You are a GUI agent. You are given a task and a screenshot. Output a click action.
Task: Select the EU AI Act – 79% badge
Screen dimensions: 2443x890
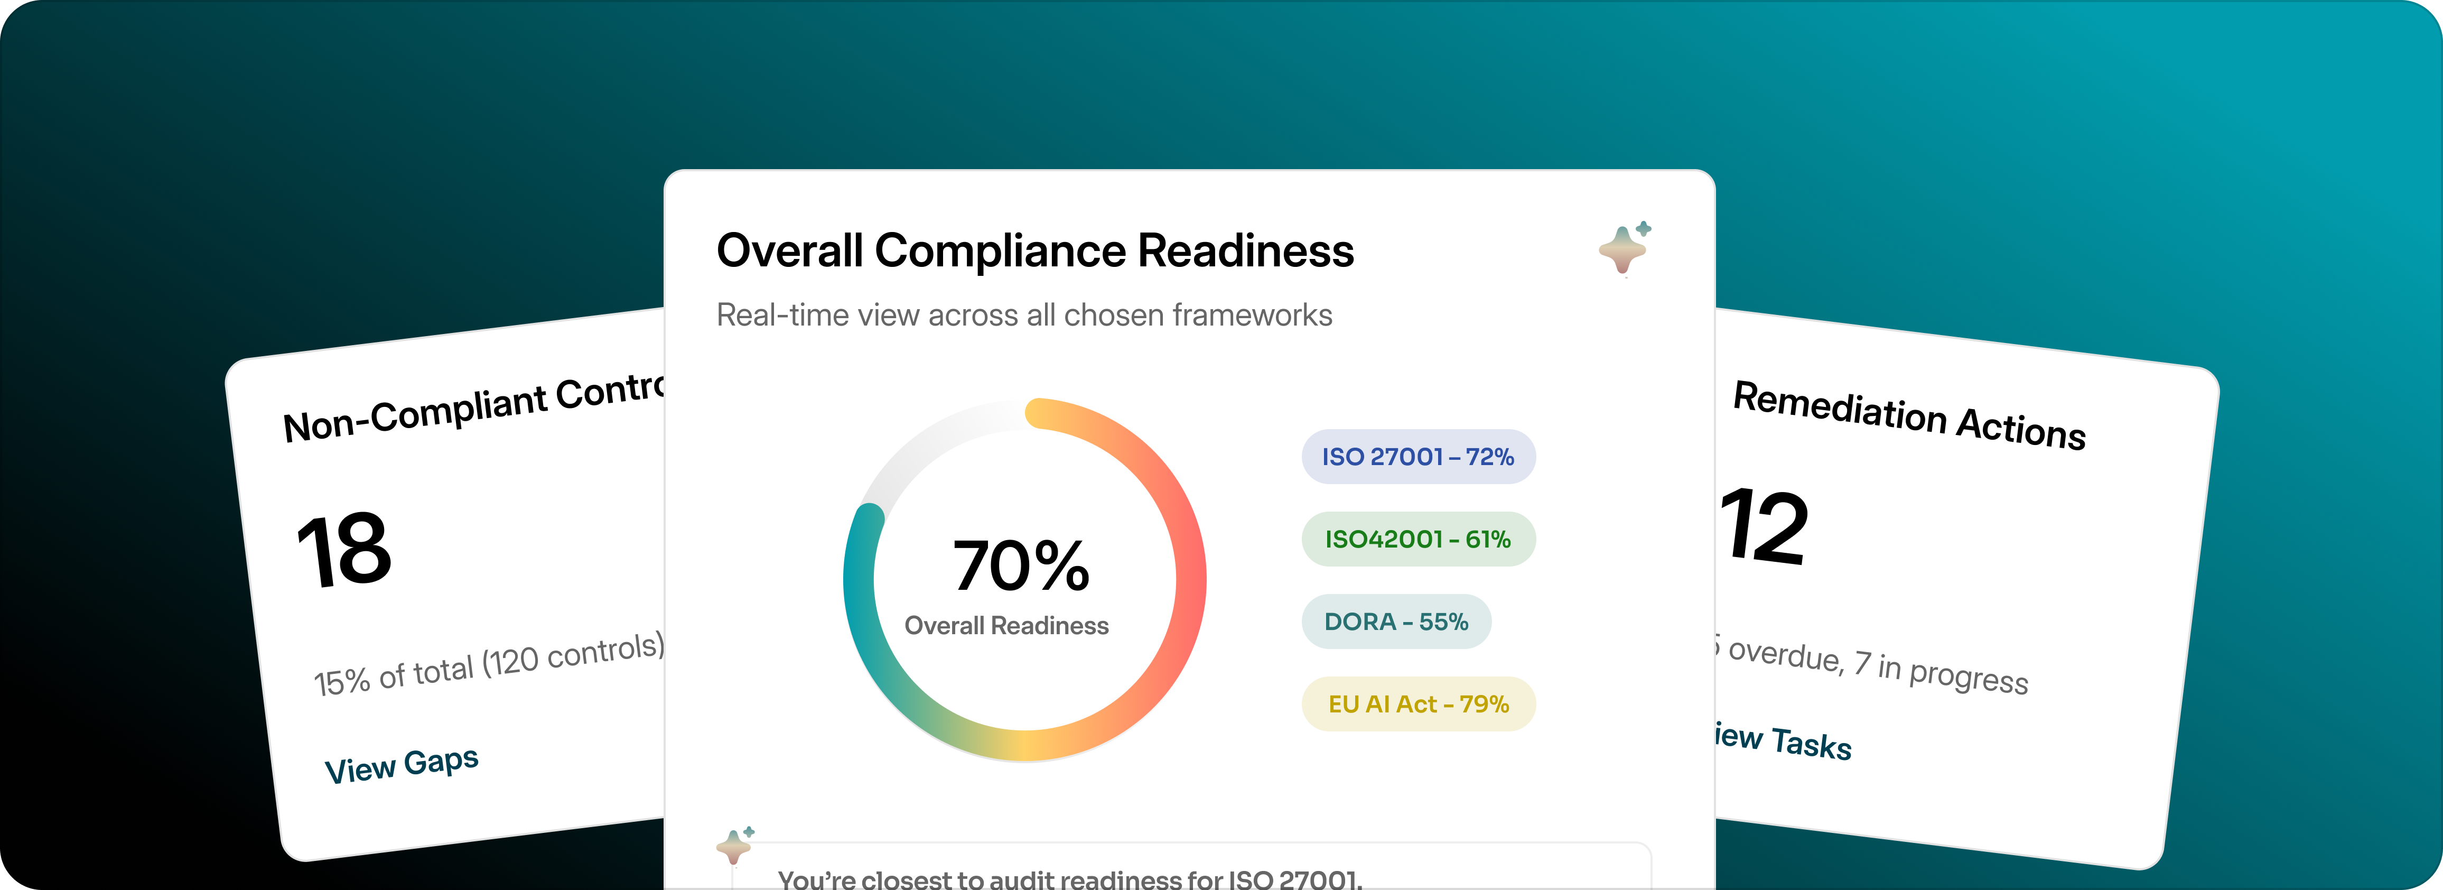coord(1418,704)
